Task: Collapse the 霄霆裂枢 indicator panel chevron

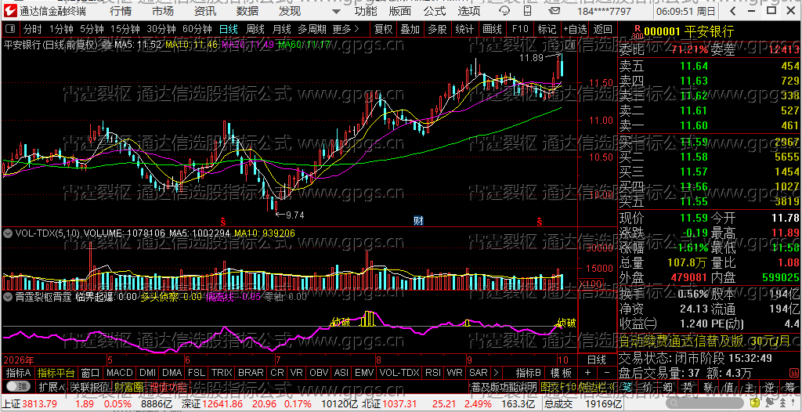Action: [8, 296]
